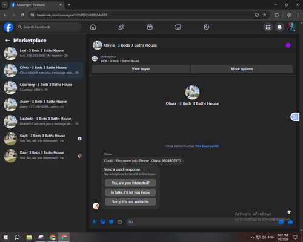The width and height of the screenshot is (303, 242).
Task: Click the thumbs-up like icon
Action: click(x=290, y=222)
